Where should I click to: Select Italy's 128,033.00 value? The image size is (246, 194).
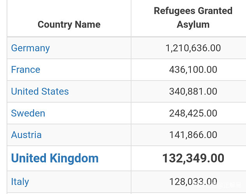pyautogui.click(x=193, y=182)
